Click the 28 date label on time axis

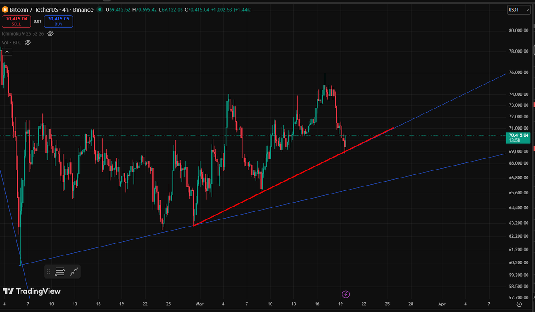[x=411, y=304]
